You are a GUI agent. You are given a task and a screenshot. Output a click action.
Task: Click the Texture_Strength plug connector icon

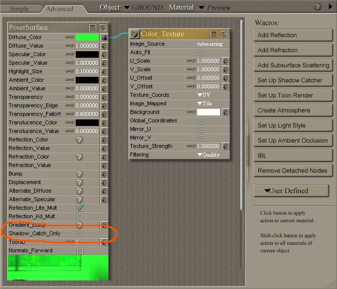pos(226,147)
